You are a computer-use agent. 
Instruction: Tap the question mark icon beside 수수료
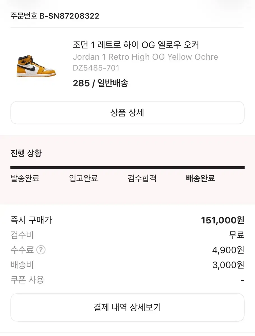point(41,249)
